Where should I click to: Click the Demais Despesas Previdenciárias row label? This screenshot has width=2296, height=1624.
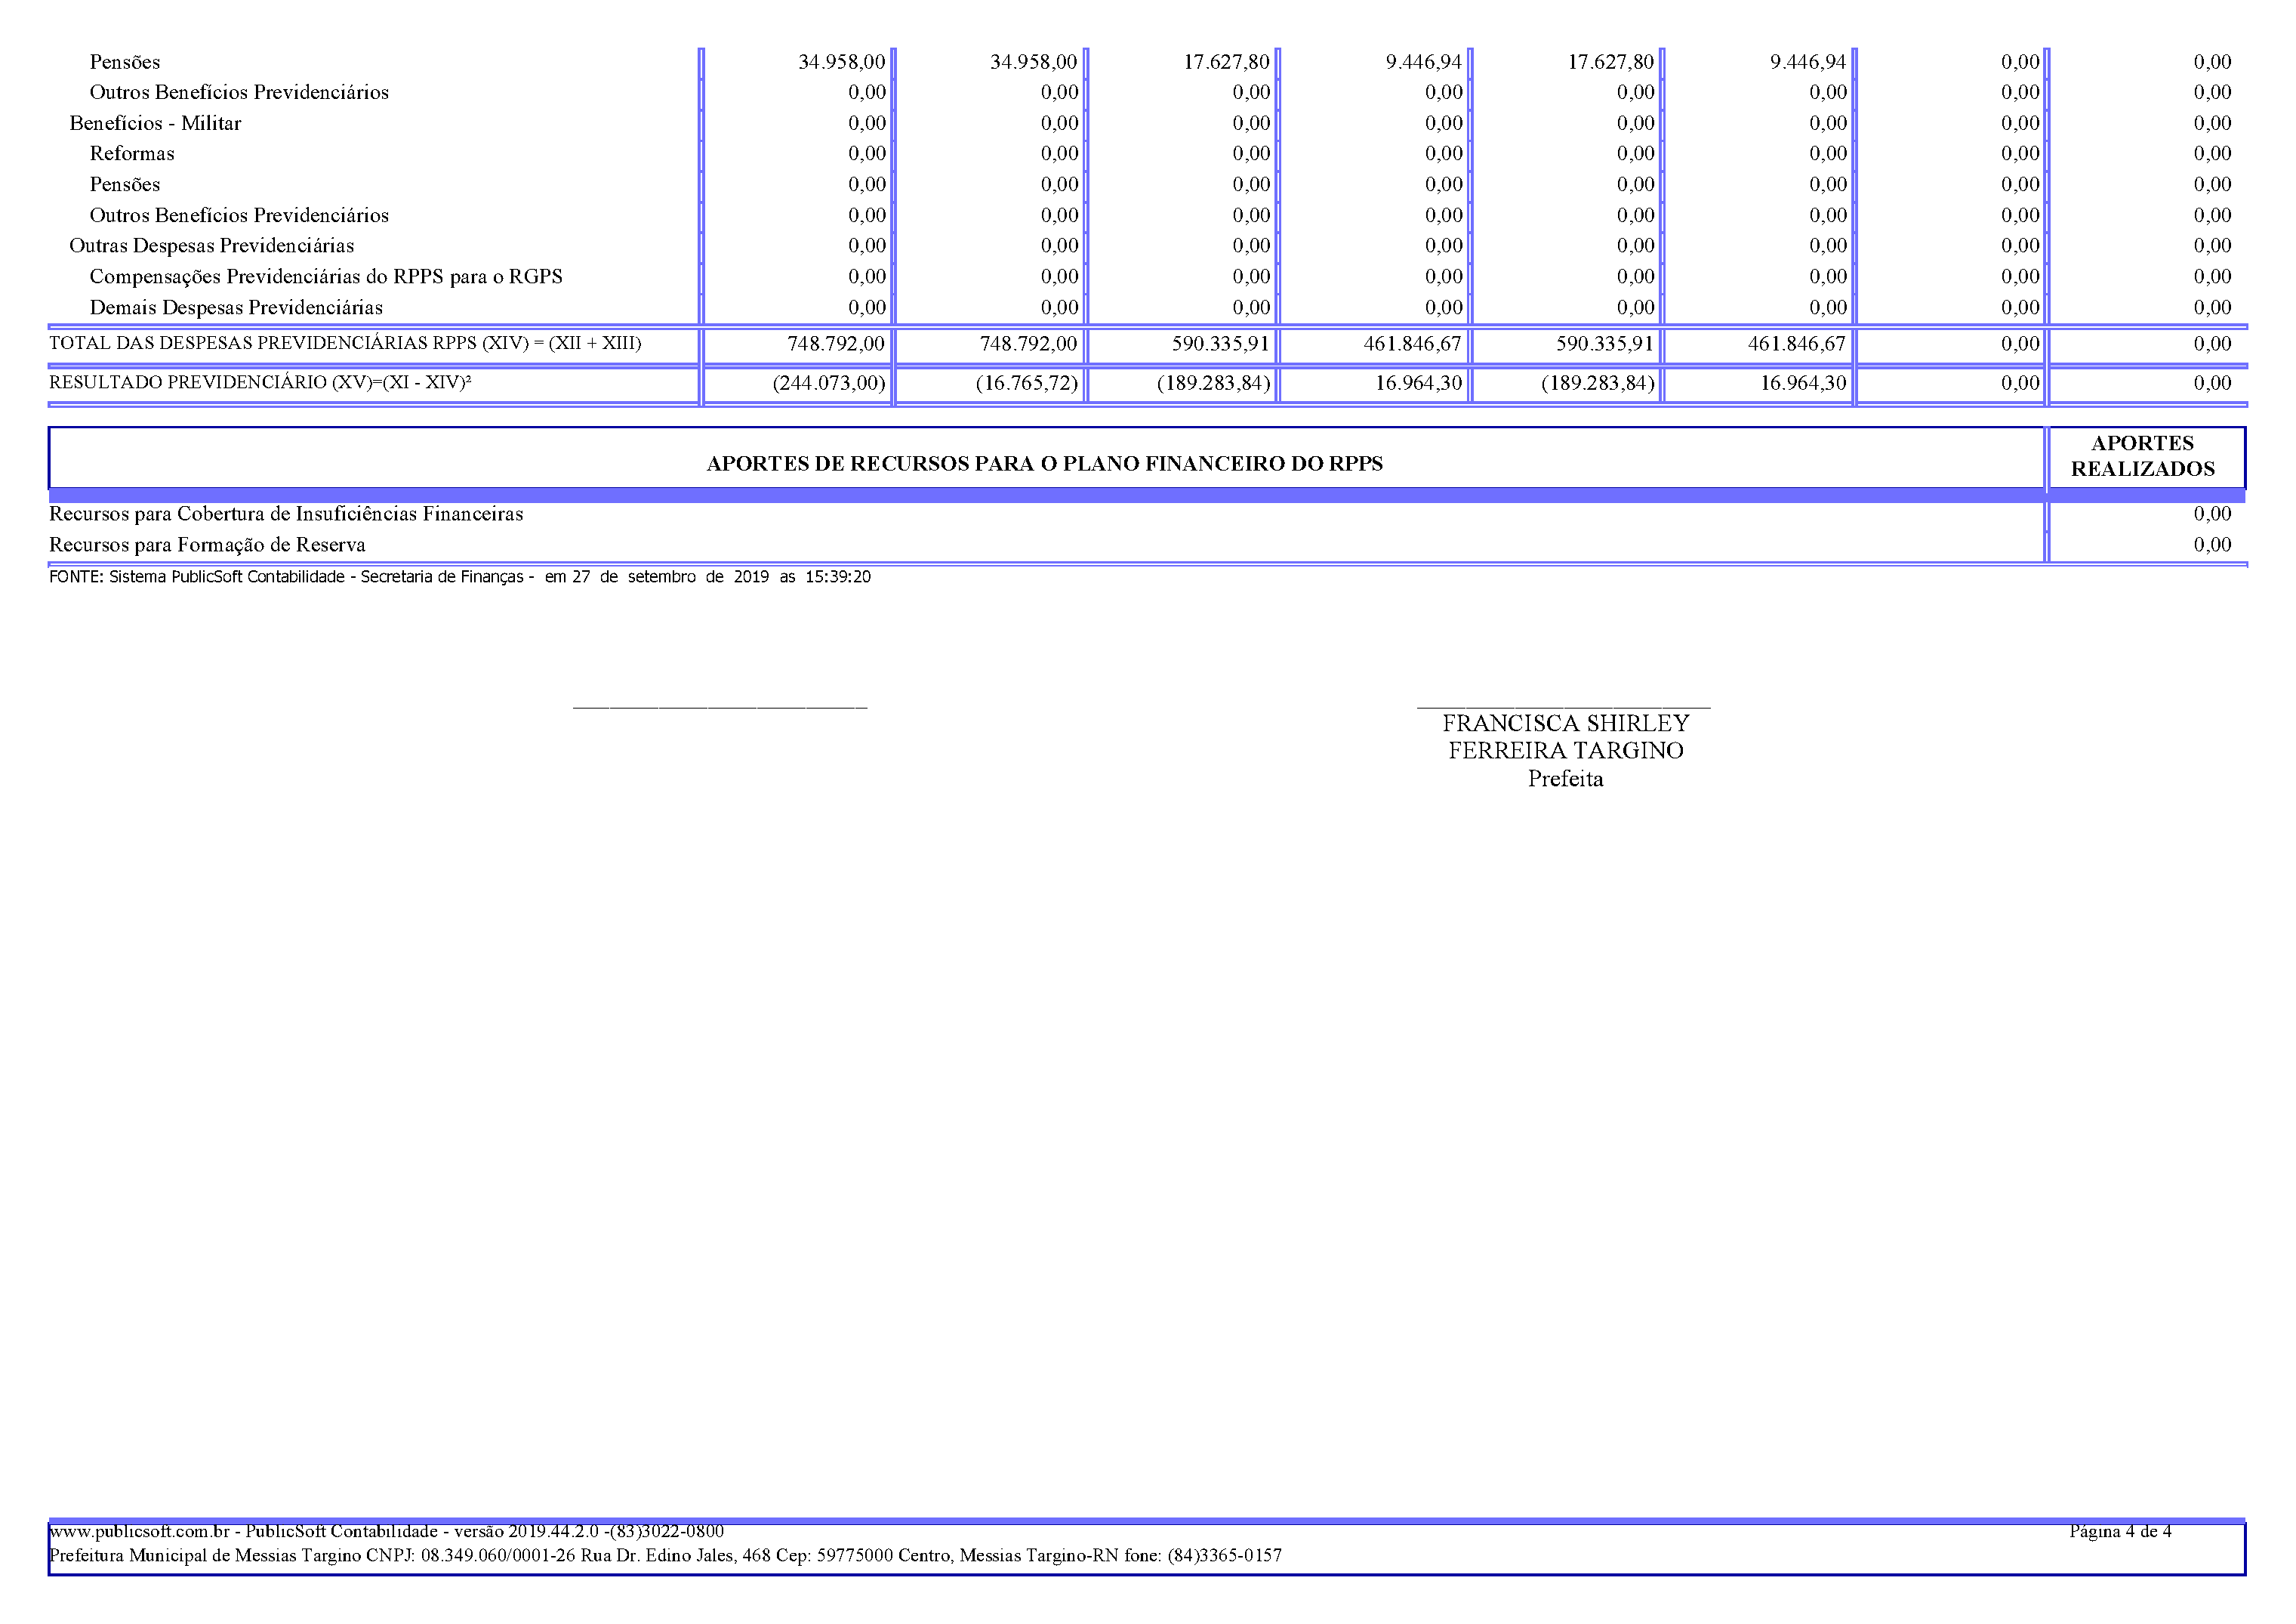coord(236,307)
